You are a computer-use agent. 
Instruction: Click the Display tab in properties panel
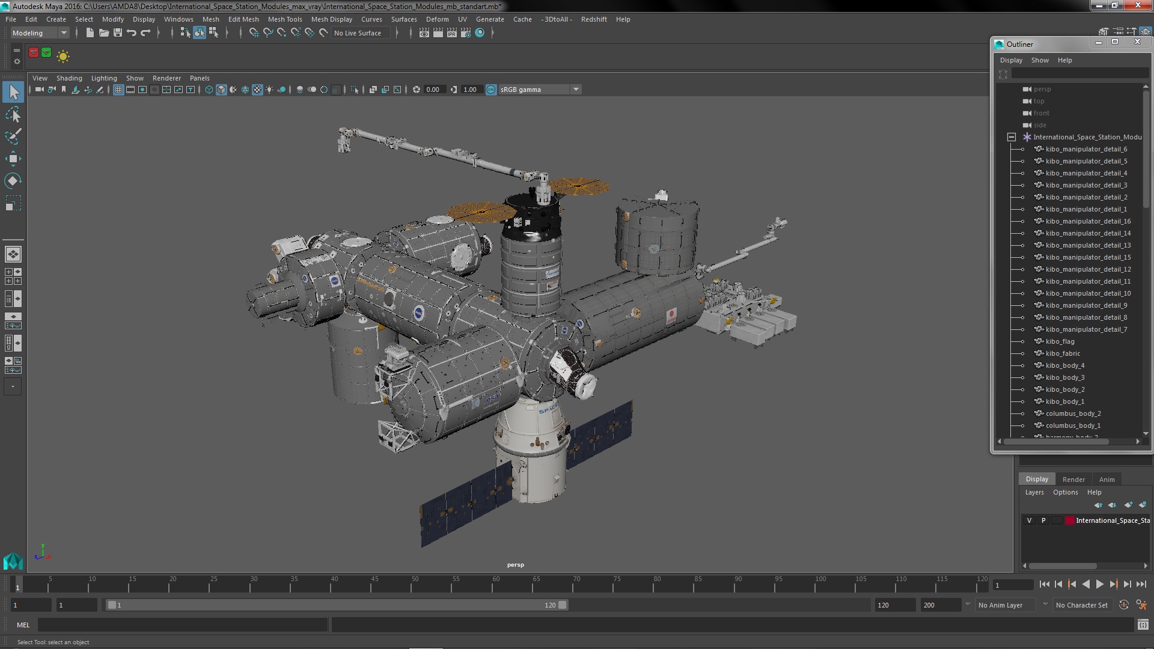(1036, 478)
